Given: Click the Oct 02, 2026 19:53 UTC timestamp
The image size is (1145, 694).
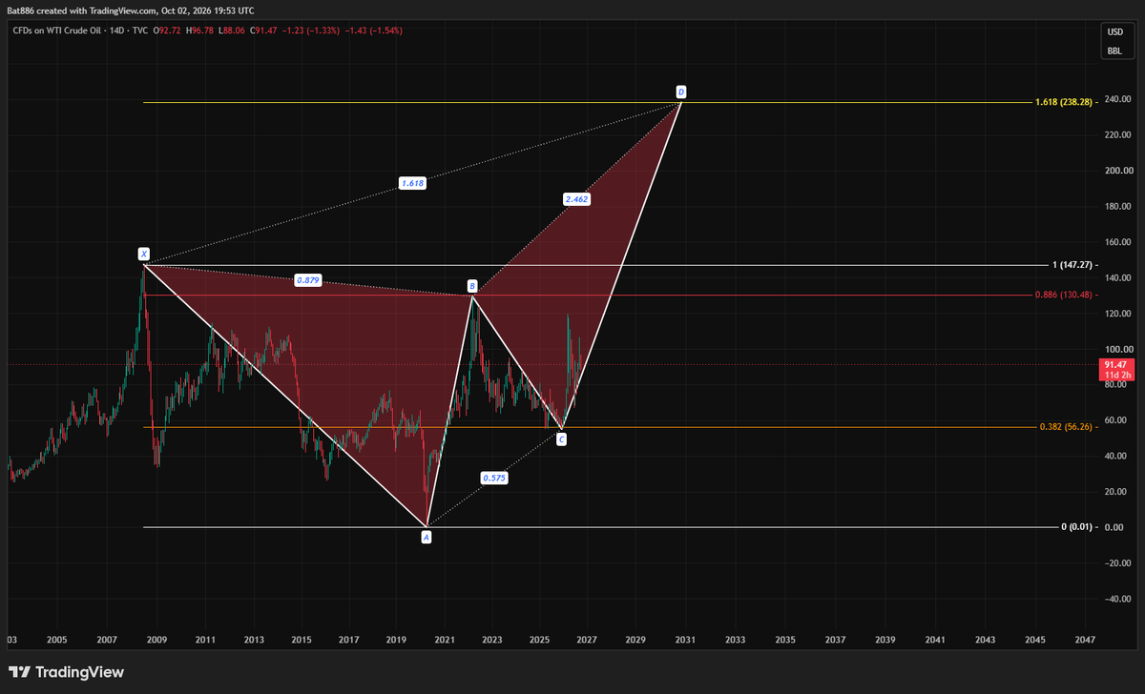Looking at the screenshot, I should 210,10.
